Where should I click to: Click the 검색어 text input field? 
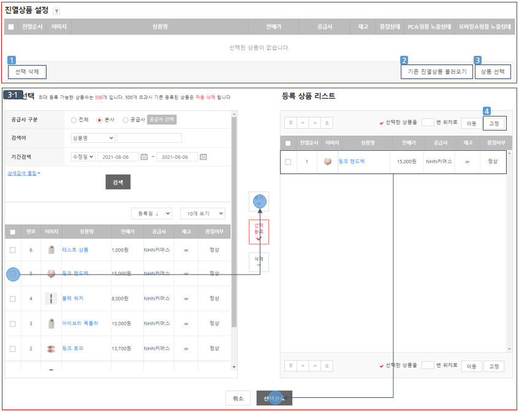(150, 138)
